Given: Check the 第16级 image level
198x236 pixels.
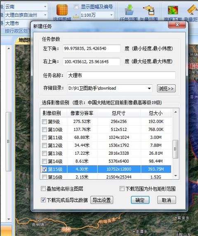Looking at the screenshot, I should pyautogui.click(x=45, y=177).
